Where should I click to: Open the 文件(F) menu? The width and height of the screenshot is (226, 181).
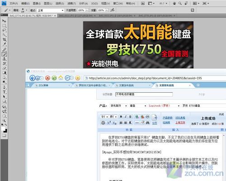coord(14,3)
